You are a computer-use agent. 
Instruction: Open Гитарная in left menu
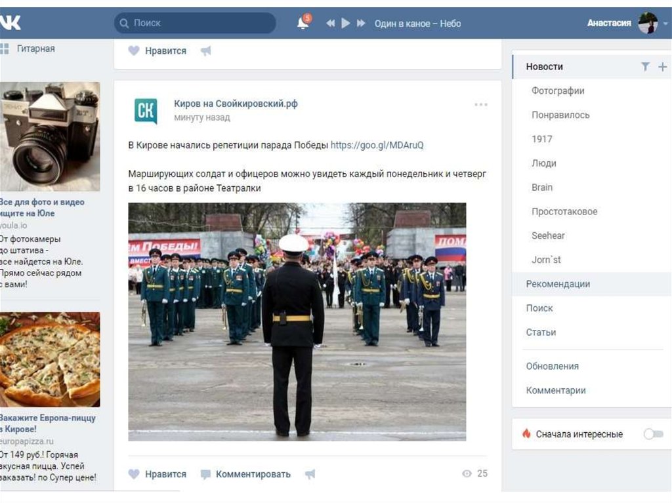pyautogui.click(x=35, y=49)
